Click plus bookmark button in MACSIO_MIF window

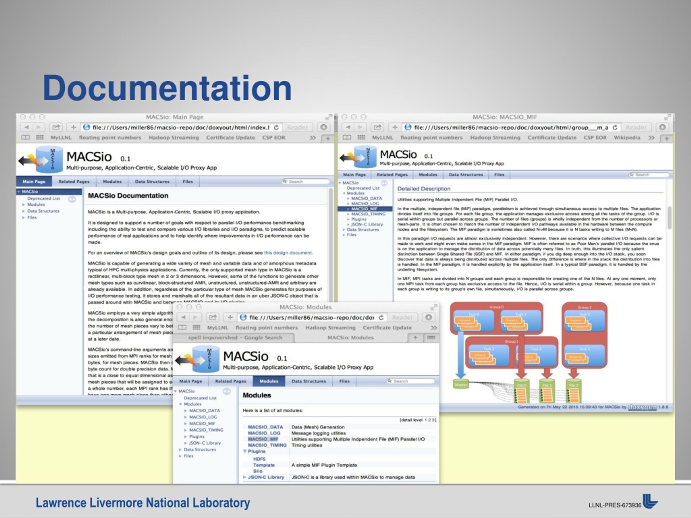(x=395, y=127)
